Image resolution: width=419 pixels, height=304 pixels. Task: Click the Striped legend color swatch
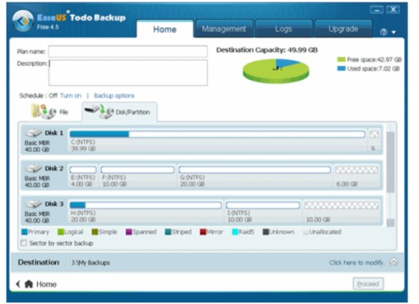[168, 232]
